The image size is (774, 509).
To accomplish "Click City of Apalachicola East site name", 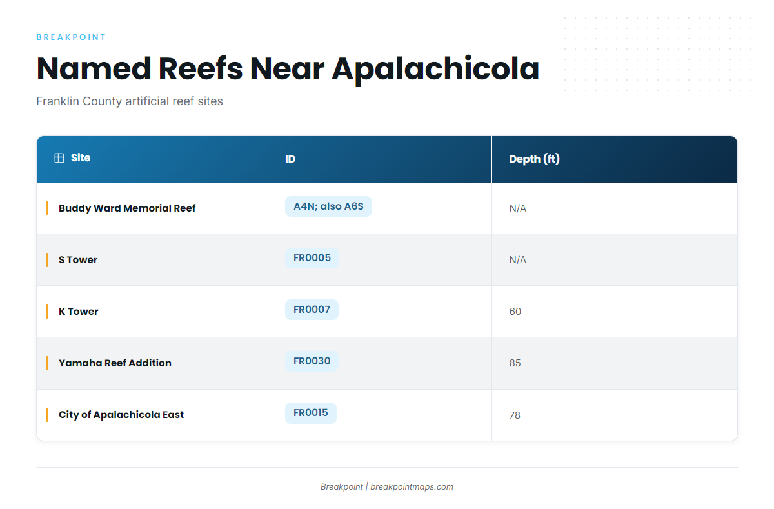I will [121, 415].
